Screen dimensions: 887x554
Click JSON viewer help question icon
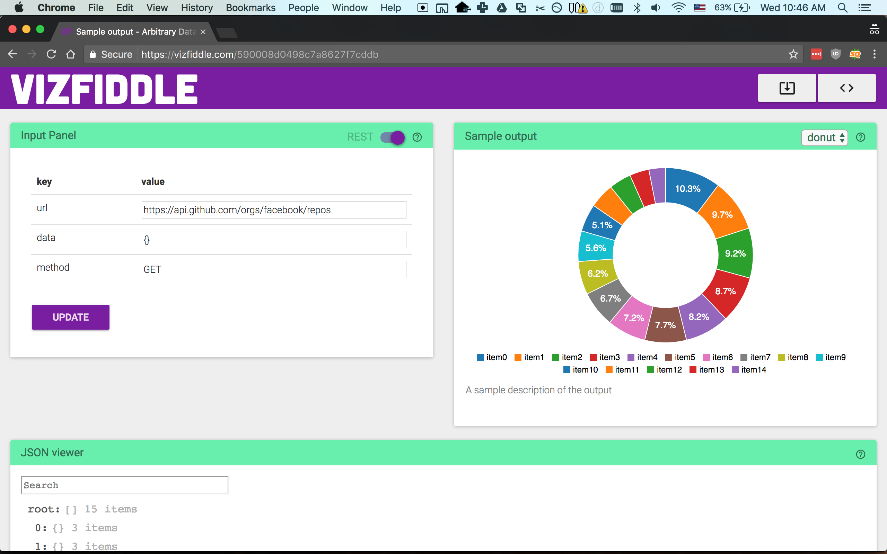point(860,454)
